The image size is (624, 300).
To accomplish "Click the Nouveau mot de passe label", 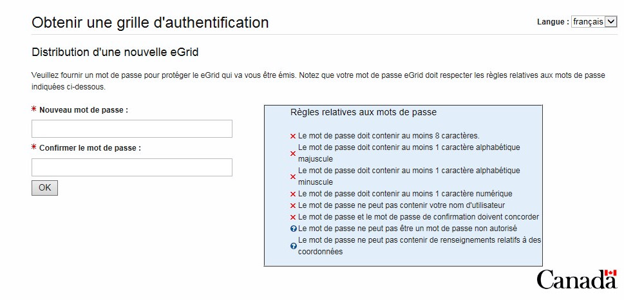I will (84, 110).
